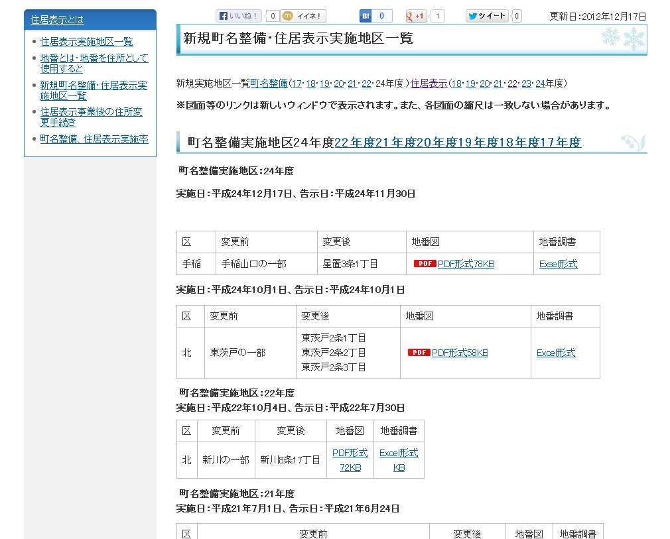This screenshot has width=670, height=539.
Task: Open sidebar link 新規町名整備・住居表示実施地区一覧
Action: 94,91
